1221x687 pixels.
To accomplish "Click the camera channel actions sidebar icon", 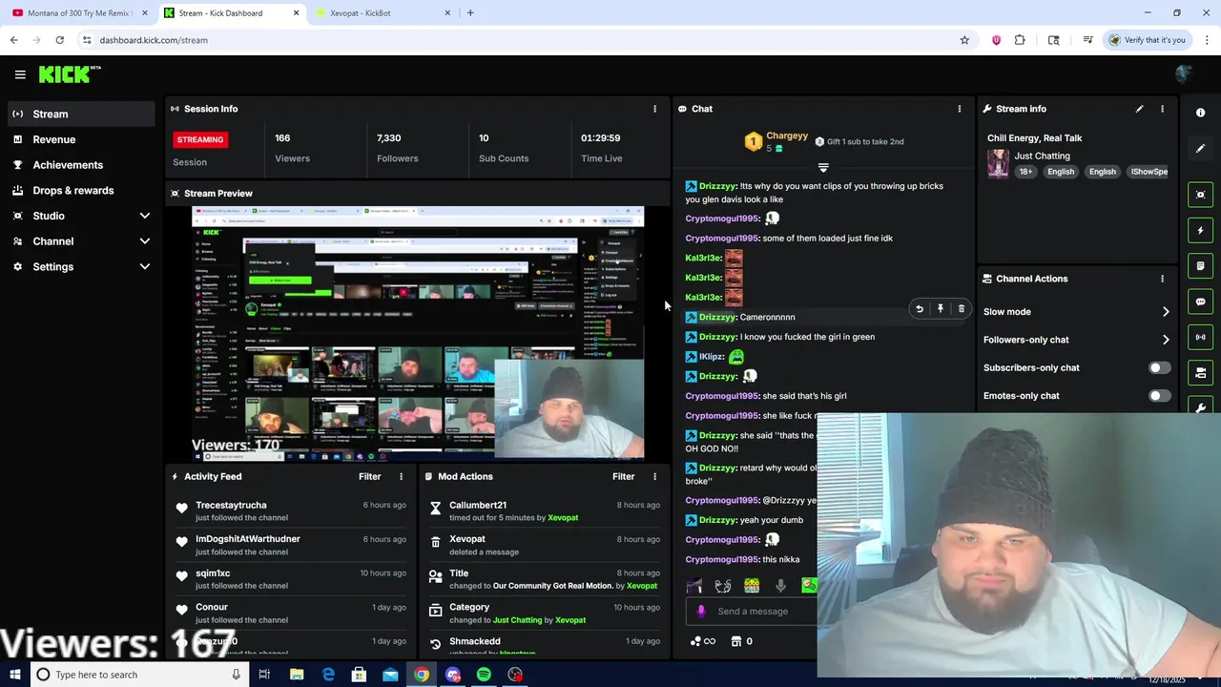I will pos(1201,372).
